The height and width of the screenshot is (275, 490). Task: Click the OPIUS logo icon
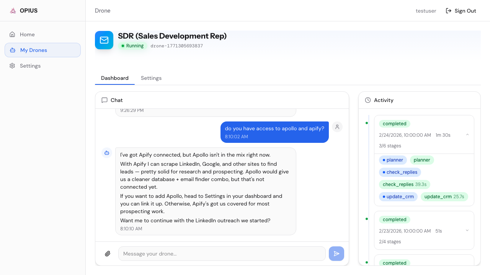13,11
